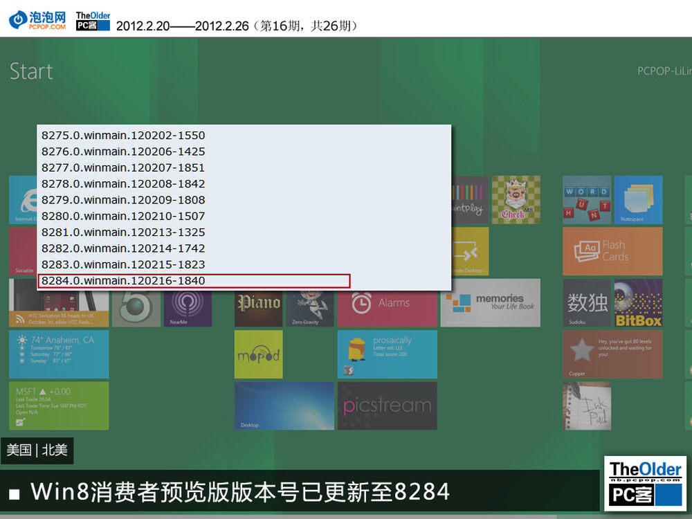Viewport: 692px width, 519px height.
Task: Open the MSFT stock tile
Action: pos(59,406)
